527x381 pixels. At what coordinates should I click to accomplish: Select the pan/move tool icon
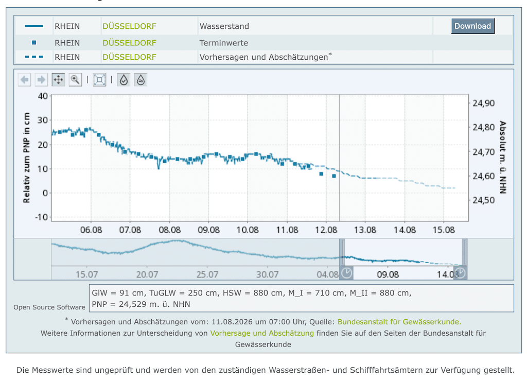(x=59, y=80)
